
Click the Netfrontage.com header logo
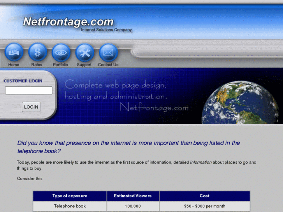click(68, 22)
